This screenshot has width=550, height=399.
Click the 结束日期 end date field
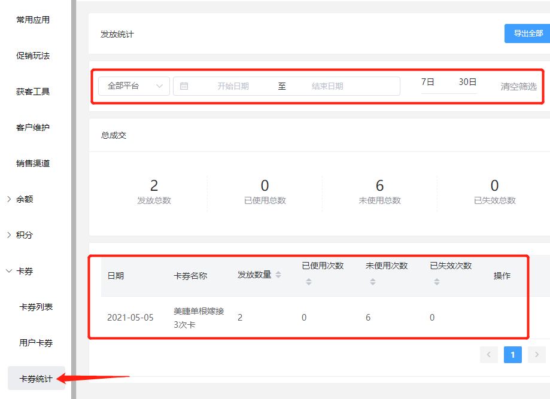click(327, 86)
